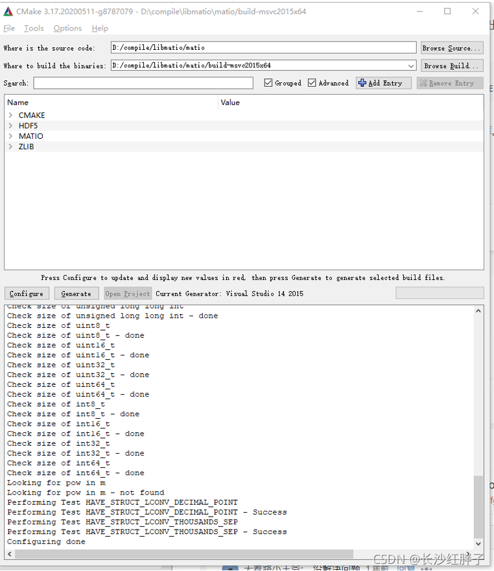Click 'HAVE_STRUCT_LCONV_DECIMAL_POINT - Success' log line
This screenshot has width=494, height=571.
tap(147, 512)
